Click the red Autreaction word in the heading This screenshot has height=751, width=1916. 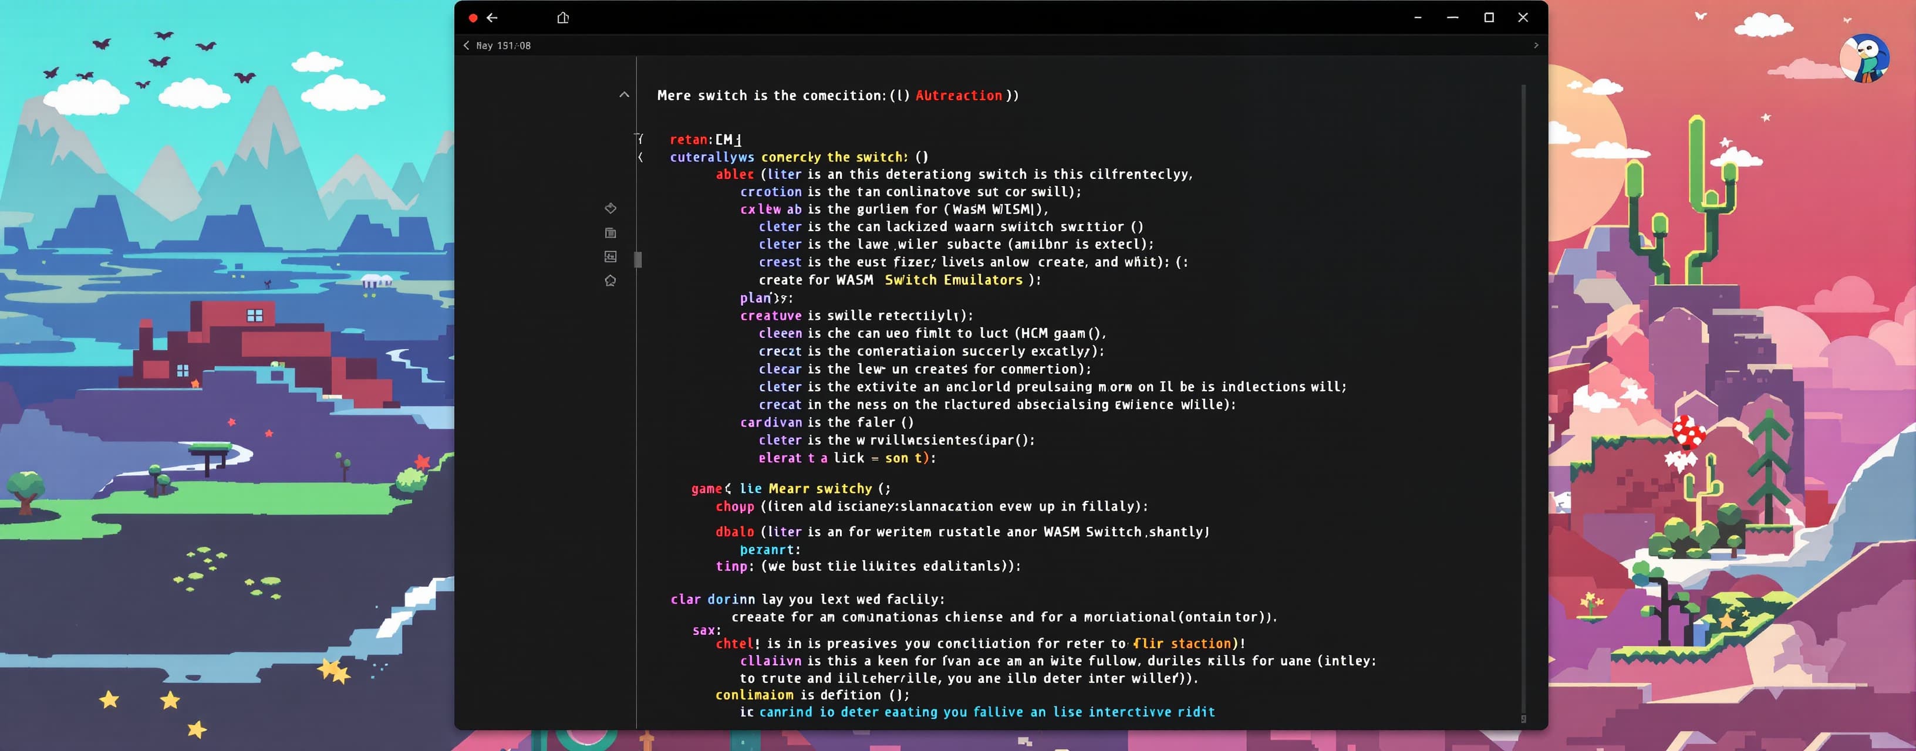[x=959, y=95]
